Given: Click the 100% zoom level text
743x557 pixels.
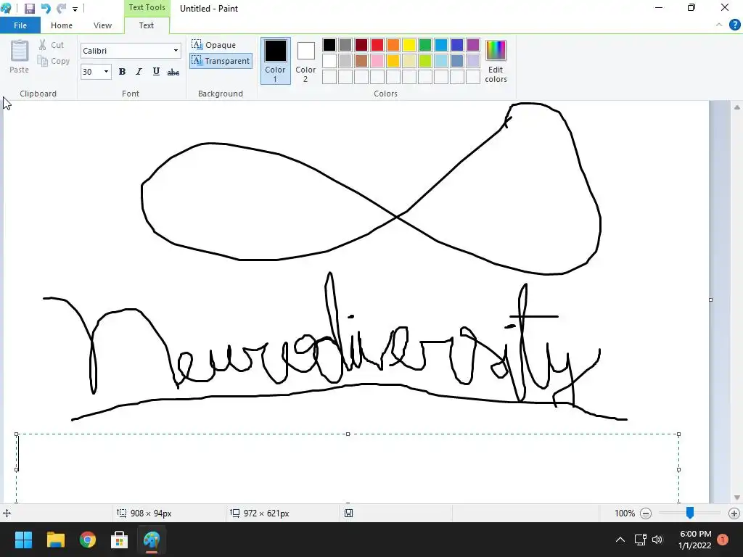Looking at the screenshot, I should (625, 513).
